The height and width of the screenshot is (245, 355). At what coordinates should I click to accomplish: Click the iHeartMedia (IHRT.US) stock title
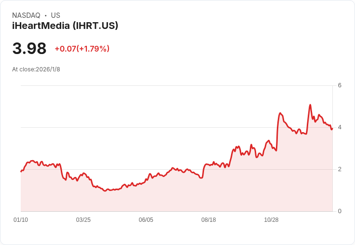pos(65,26)
